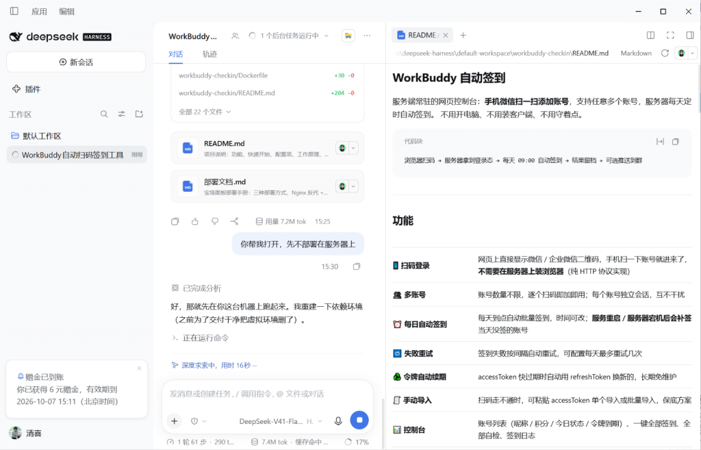Open the 应用 menu
701x450 pixels.
[39, 11]
